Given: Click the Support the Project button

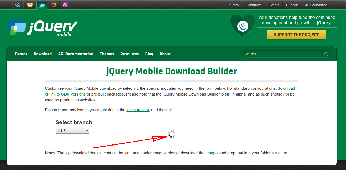Looking at the screenshot, I should [x=296, y=35].
